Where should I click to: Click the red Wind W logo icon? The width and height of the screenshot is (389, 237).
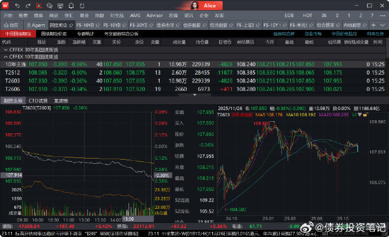tap(5, 6)
